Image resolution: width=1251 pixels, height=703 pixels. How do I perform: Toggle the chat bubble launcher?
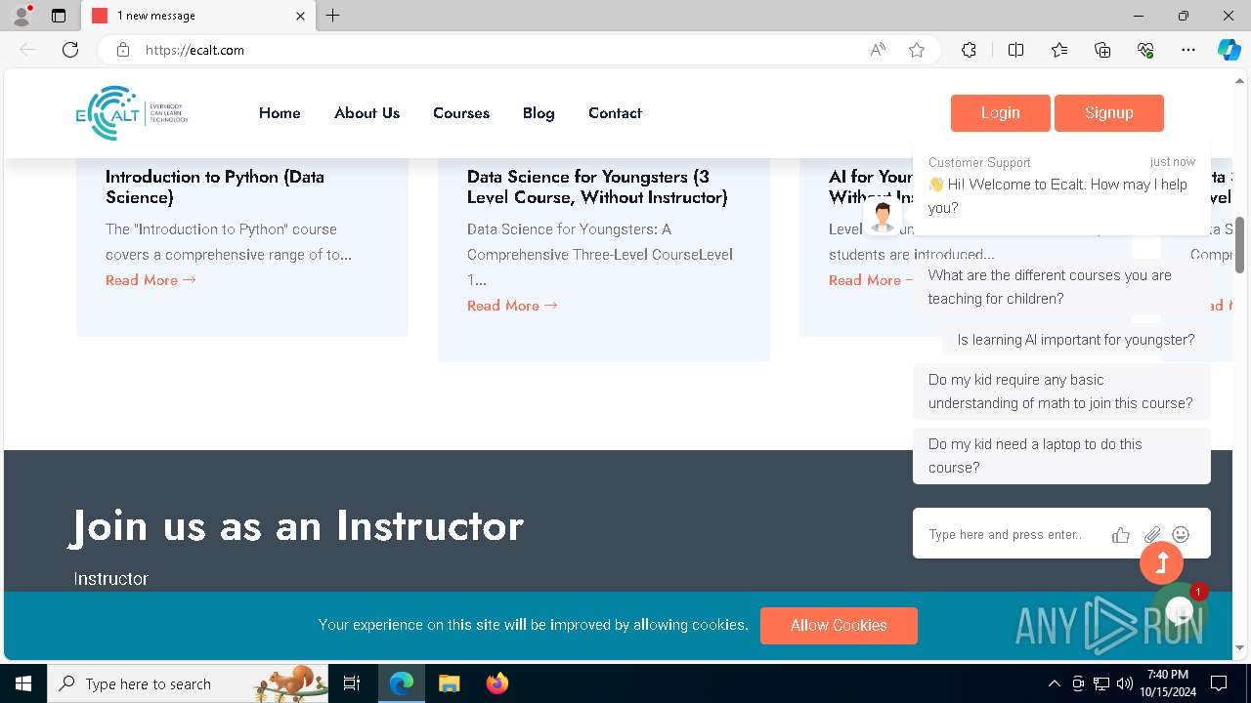1180,612
